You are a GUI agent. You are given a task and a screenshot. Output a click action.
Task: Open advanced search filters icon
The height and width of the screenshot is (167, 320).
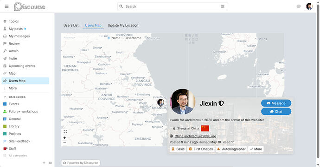[x=223, y=6]
